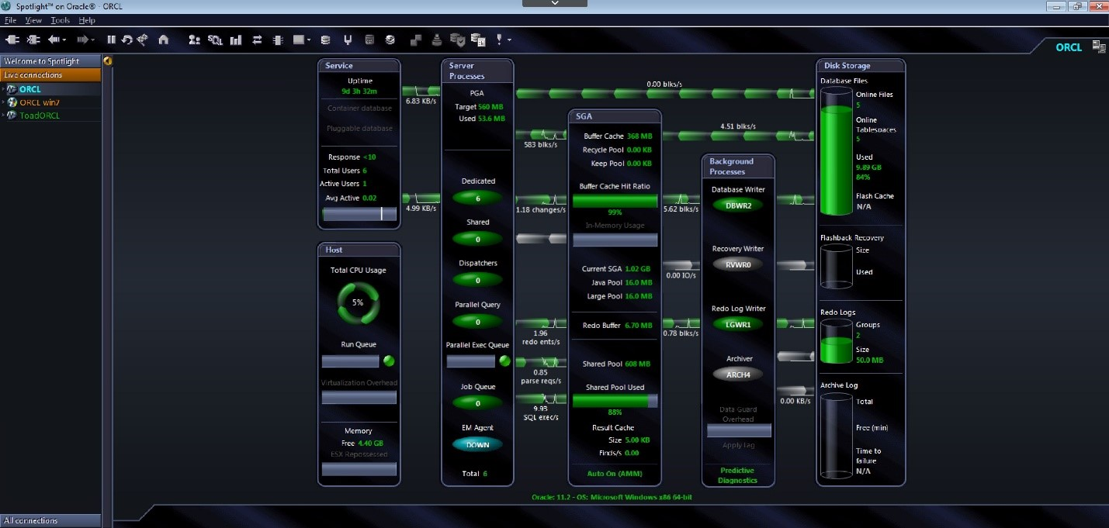The width and height of the screenshot is (1109, 528).
Task: Open the Help menu
Action: pos(87,20)
